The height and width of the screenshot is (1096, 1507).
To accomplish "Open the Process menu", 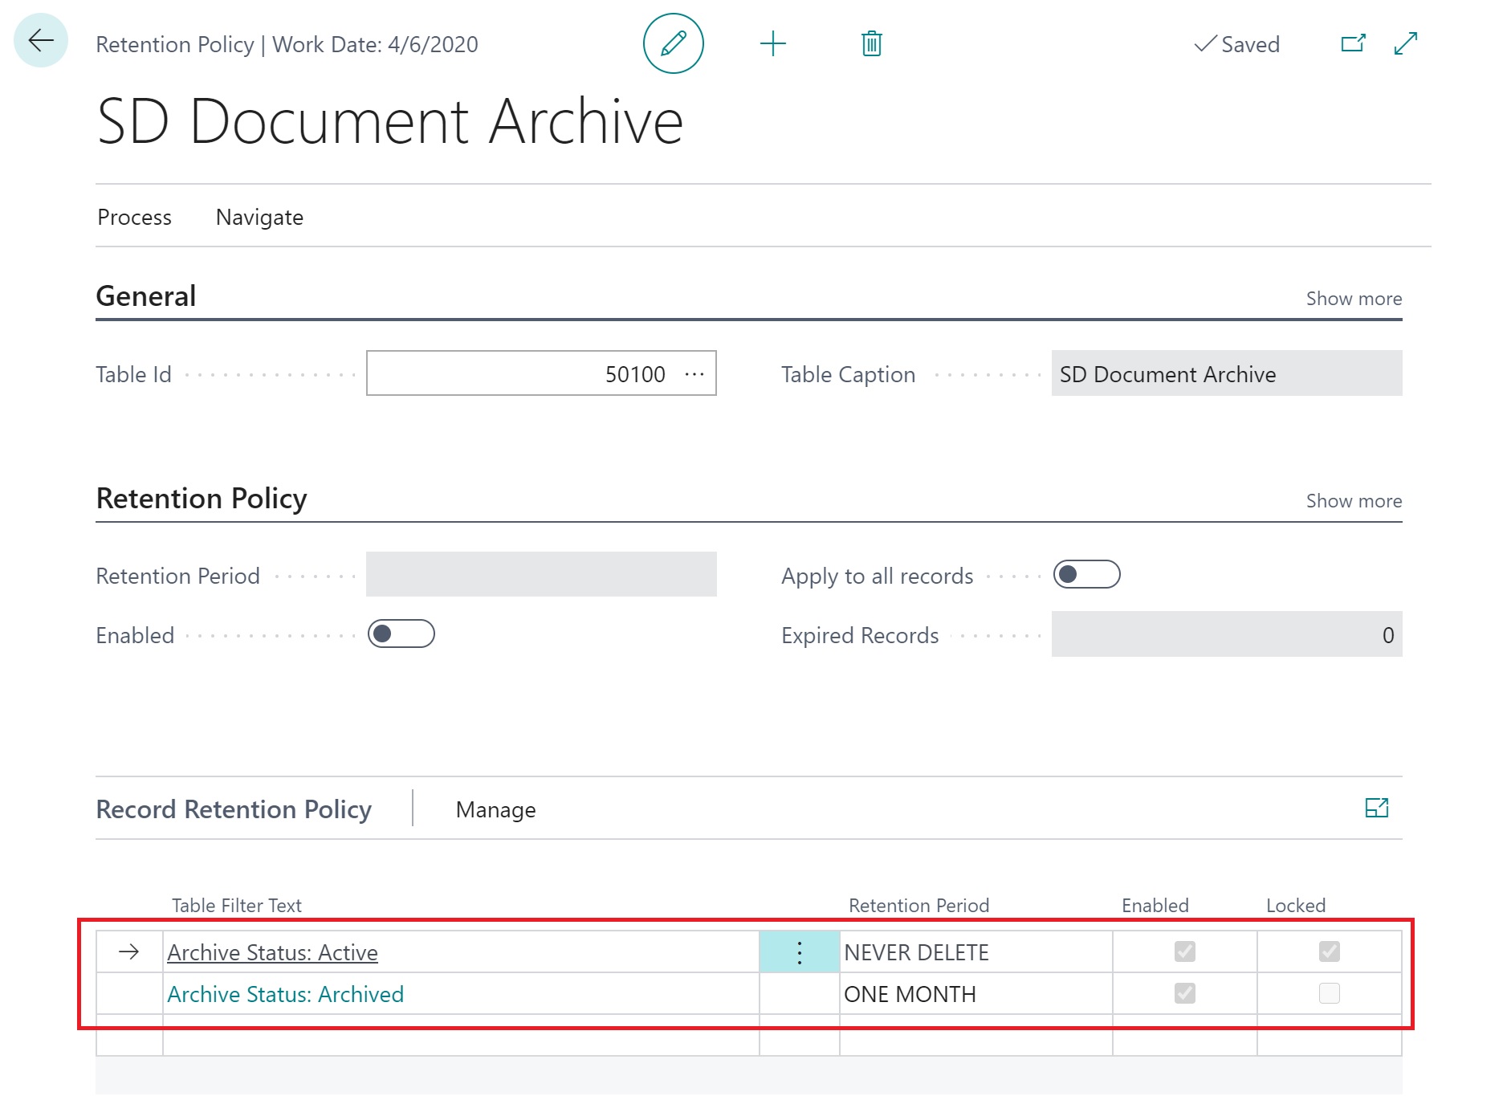I will click(134, 218).
